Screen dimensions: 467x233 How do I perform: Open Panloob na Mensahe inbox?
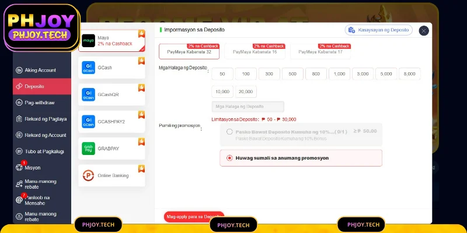(x=42, y=200)
